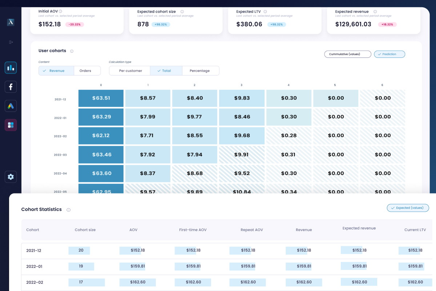Switch content to Orders
Image resolution: width=436 pixels, height=291 pixels.
tap(87, 71)
